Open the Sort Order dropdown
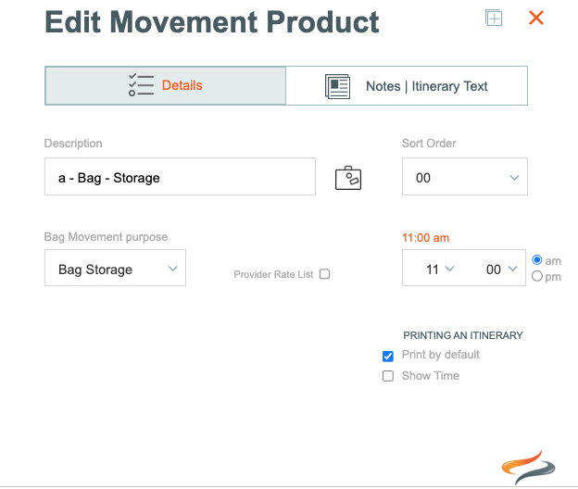This screenshot has width=578, height=489. click(465, 177)
